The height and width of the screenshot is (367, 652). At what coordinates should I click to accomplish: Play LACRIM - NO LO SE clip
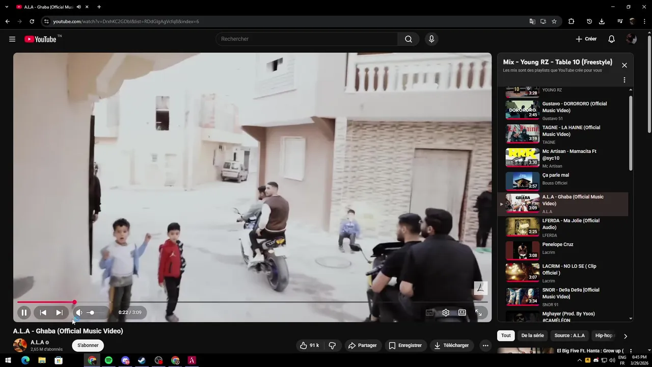563,272
